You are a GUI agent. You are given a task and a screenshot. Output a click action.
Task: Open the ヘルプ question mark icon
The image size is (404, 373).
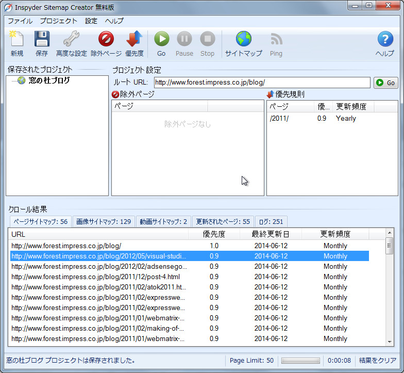pos(385,39)
